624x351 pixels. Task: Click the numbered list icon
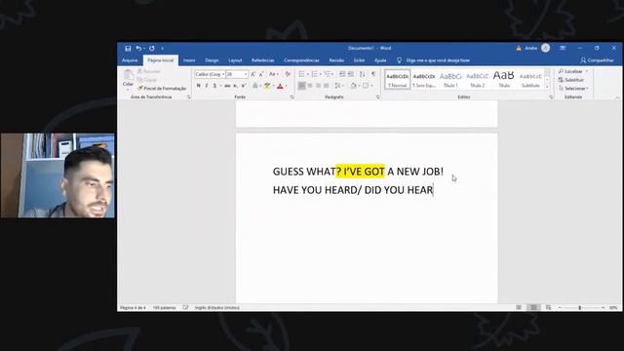314,74
